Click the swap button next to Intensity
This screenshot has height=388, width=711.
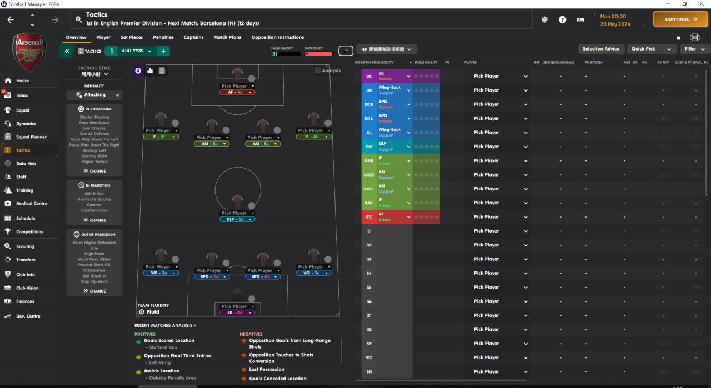(346, 51)
